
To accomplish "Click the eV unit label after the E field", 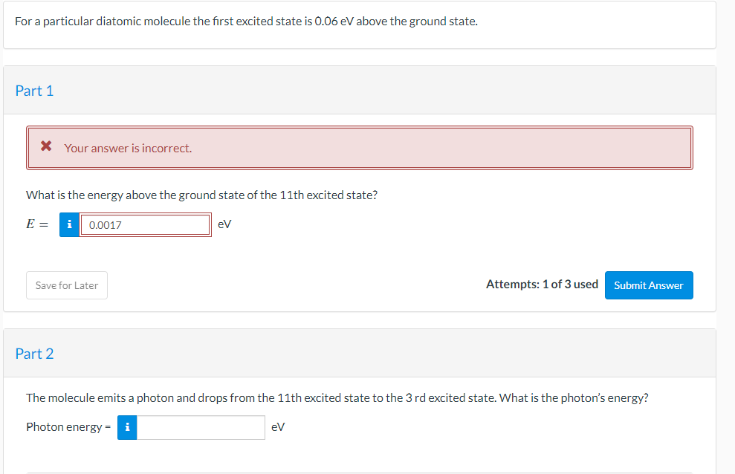I will click(224, 224).
